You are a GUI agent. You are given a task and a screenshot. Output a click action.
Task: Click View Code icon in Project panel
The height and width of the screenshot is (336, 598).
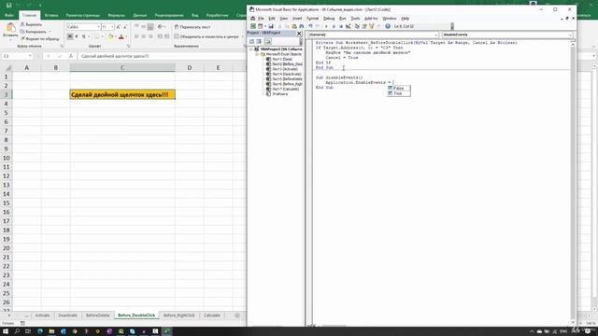(251, 41)
